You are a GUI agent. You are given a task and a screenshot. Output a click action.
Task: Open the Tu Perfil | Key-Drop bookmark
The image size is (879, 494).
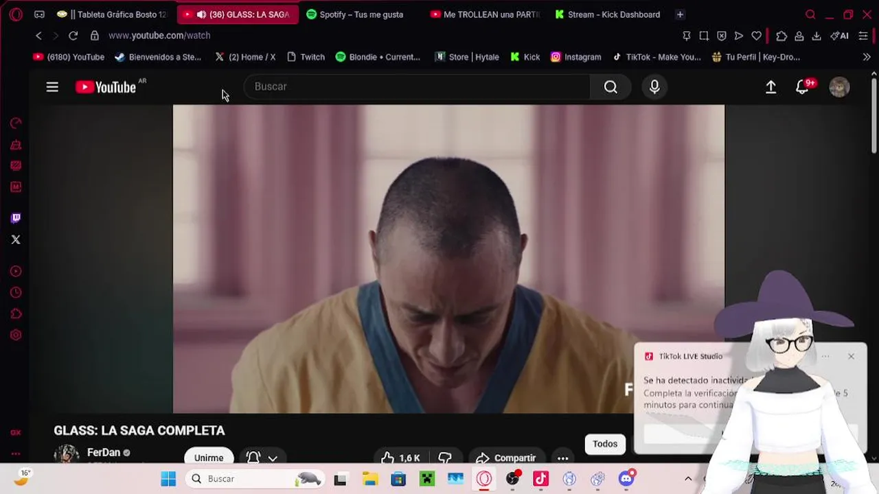[756, 57]
